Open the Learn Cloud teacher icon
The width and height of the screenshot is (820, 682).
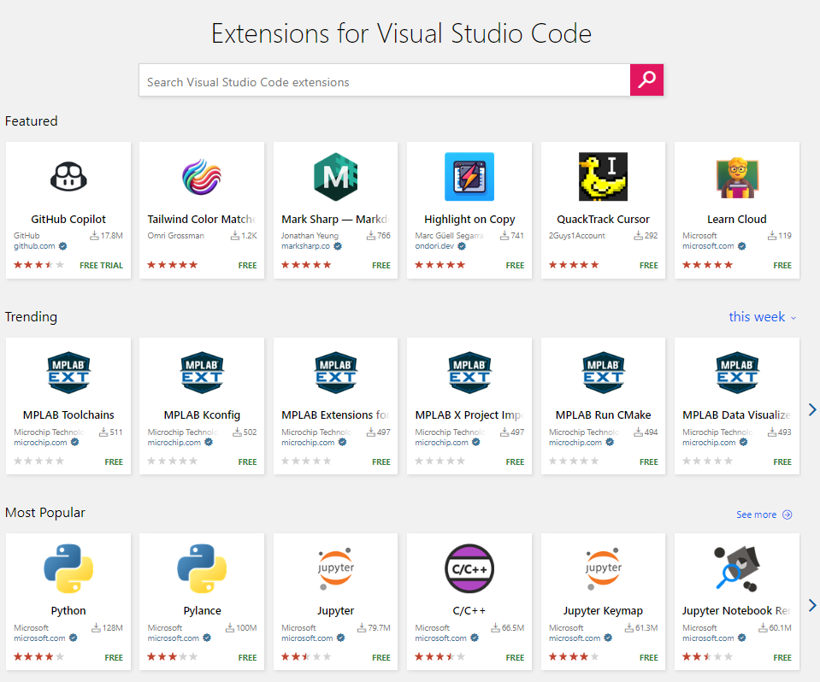tap(737, 178)
